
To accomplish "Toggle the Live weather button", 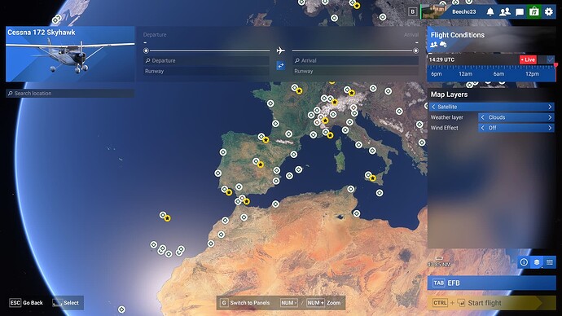I will click(528, 59).
